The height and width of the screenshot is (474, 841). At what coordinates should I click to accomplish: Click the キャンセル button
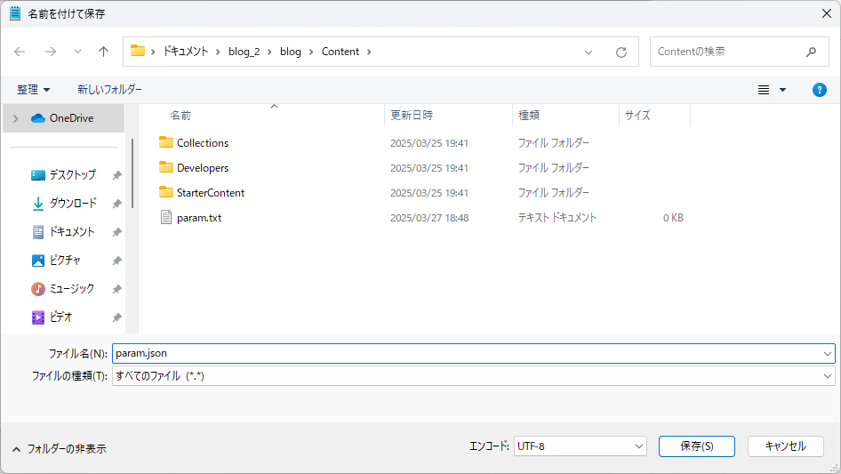[x=785, y=446]
